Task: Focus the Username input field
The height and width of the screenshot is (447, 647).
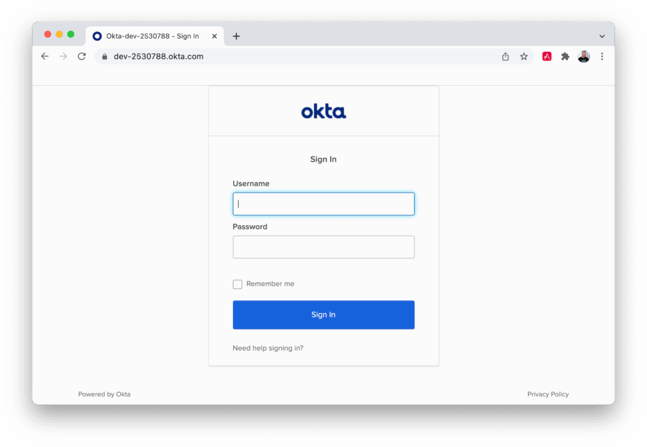Action: coord(323,204)
